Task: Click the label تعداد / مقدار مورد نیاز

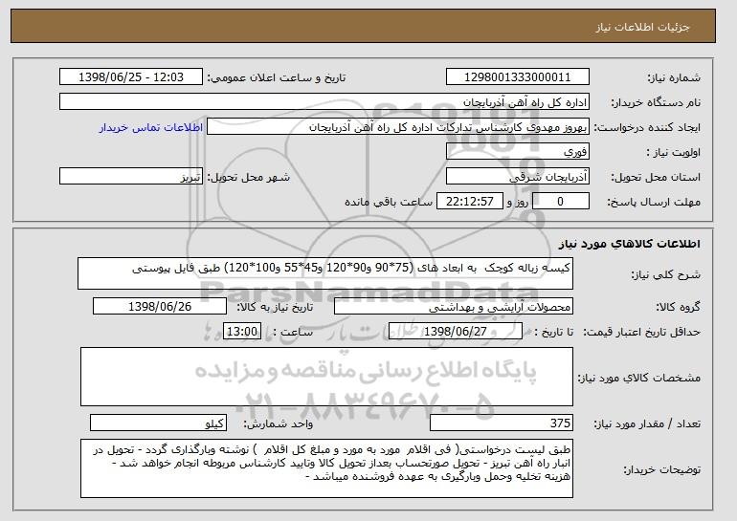Action: [647, 424]
